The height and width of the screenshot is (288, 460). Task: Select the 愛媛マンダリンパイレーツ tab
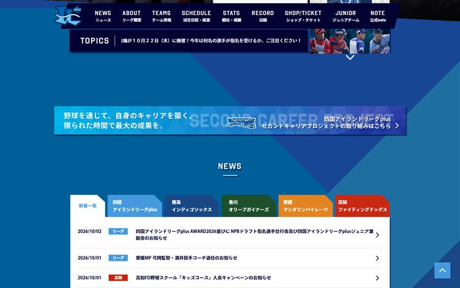(x=305, y=206)
